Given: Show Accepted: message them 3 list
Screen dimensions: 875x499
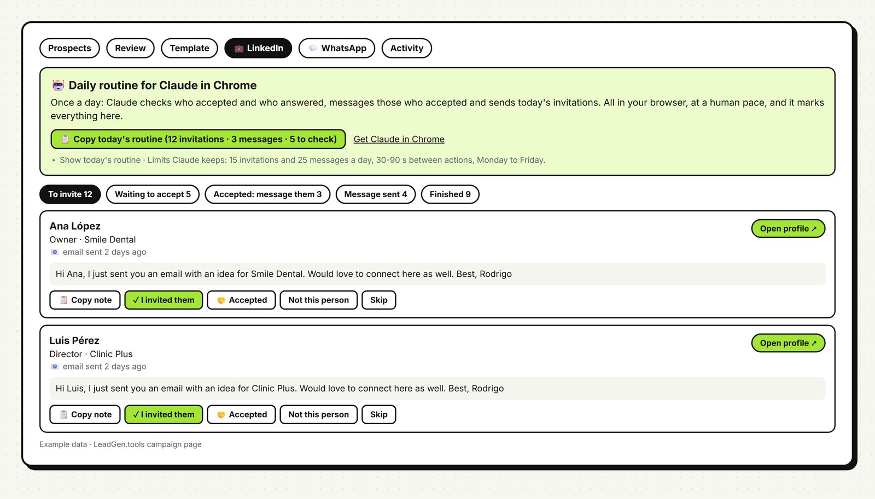Looking at the screenshot, I should [267, 194].
